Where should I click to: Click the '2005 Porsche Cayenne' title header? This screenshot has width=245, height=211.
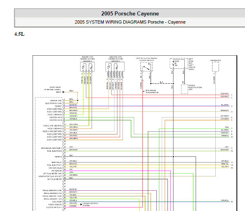pyautogui.click(x=130, y=13)
